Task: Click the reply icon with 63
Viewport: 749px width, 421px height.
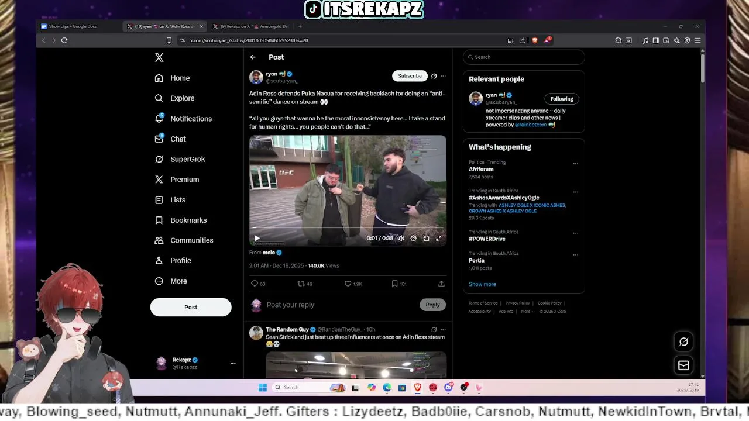Action: click(258, 284)
